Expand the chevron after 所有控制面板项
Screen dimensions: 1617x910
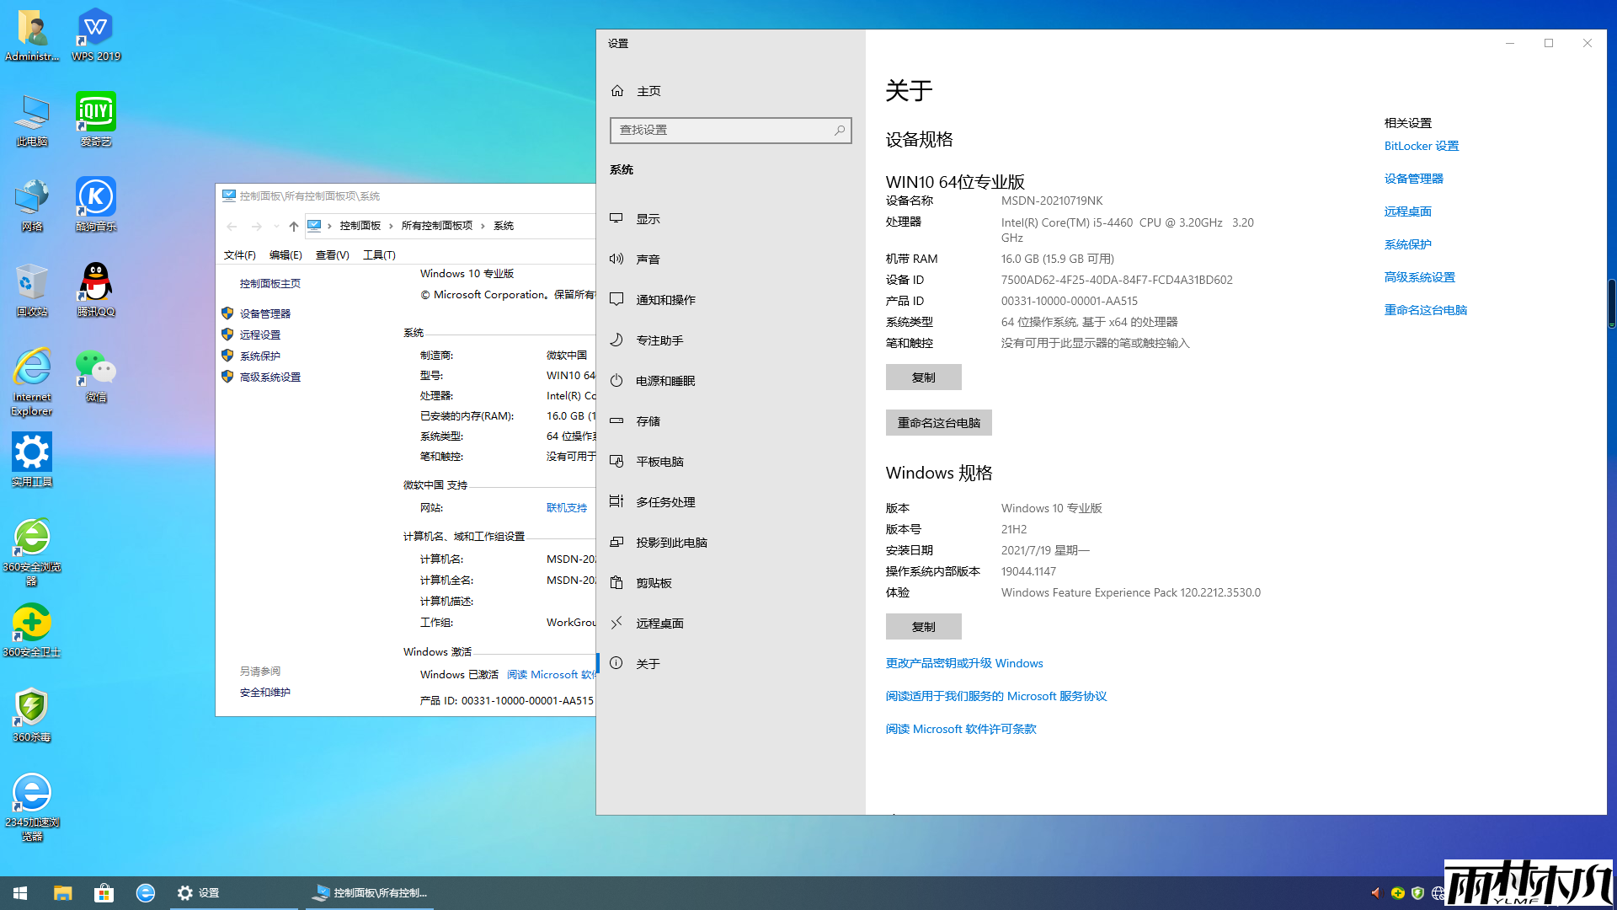coord(482,226)
